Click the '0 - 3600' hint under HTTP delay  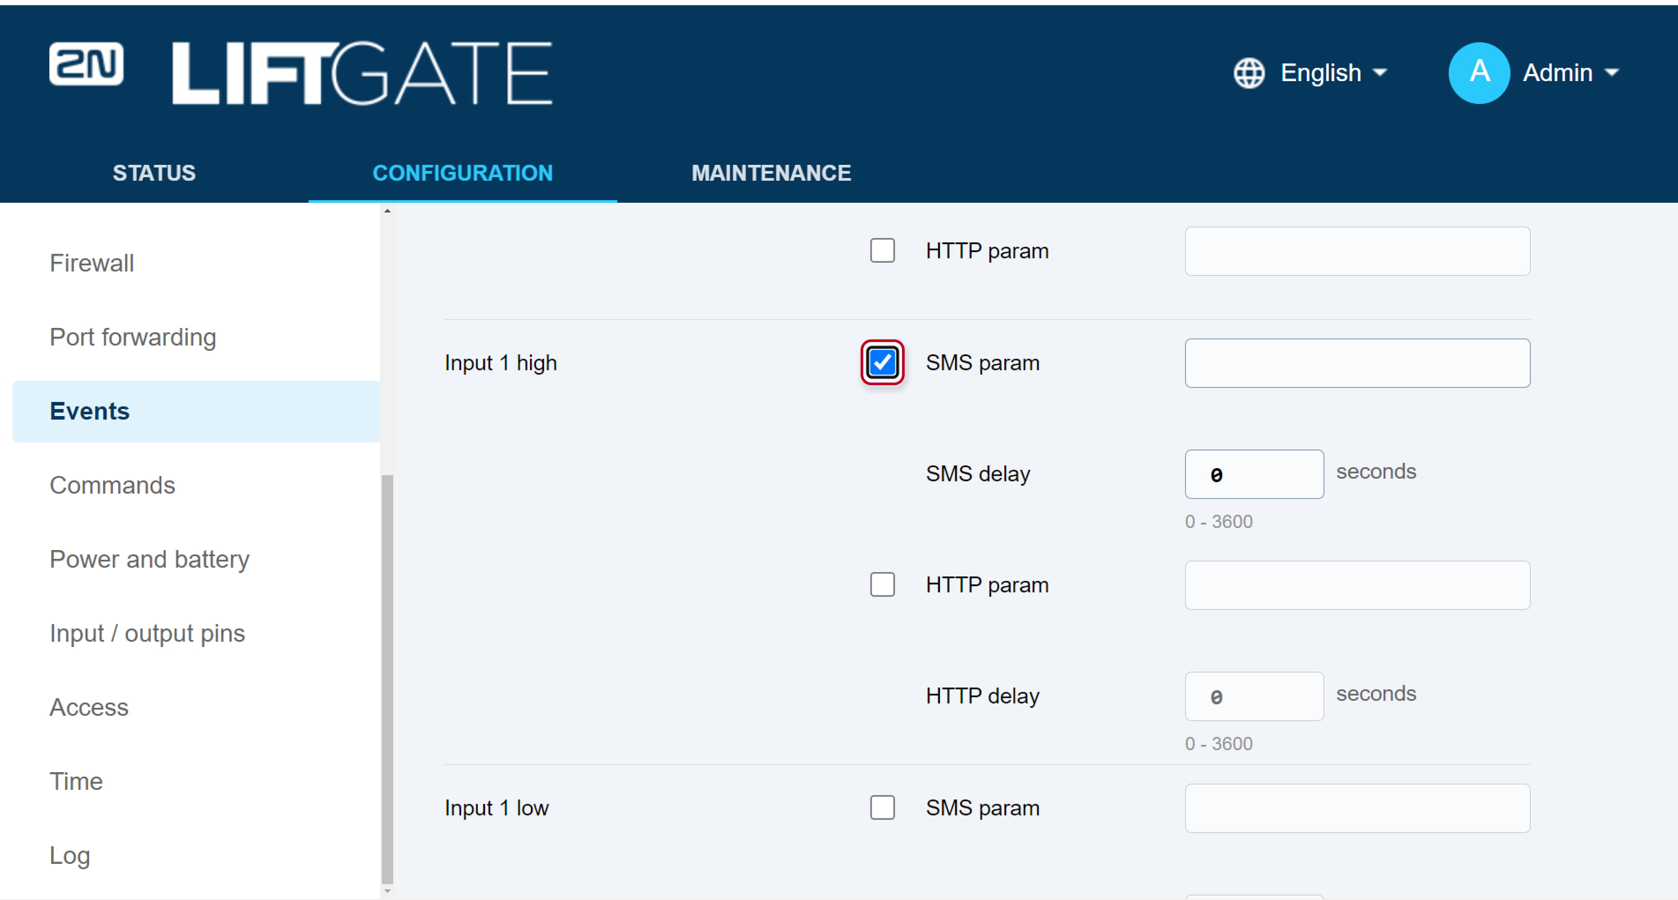[1218, 744]
